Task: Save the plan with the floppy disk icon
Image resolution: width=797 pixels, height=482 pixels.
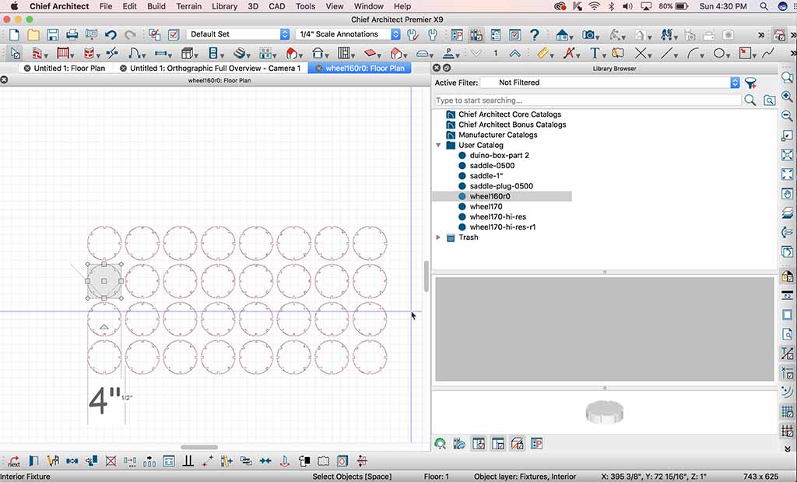Action: click(x=53, y=34)
